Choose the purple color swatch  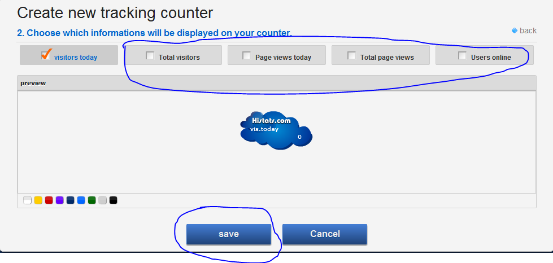(60, 200)
